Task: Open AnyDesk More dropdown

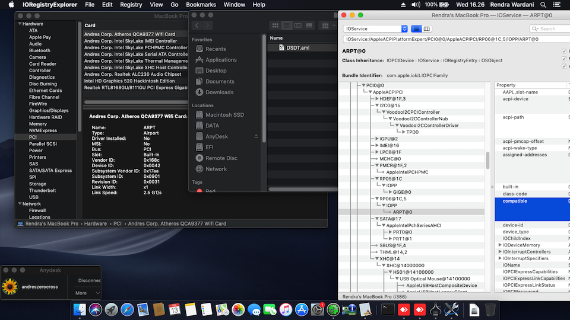Action: 87,293
